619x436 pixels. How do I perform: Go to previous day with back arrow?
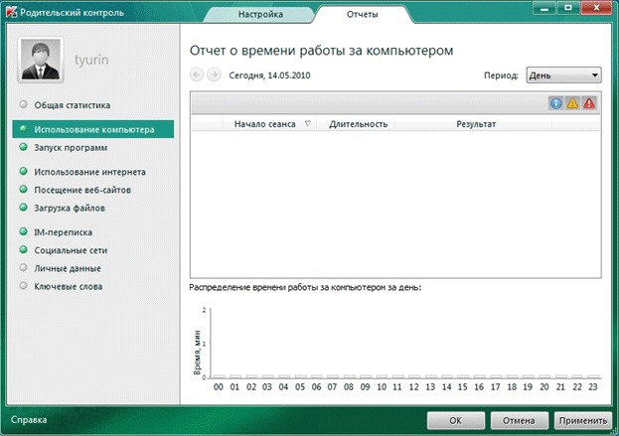click(196, 74)
